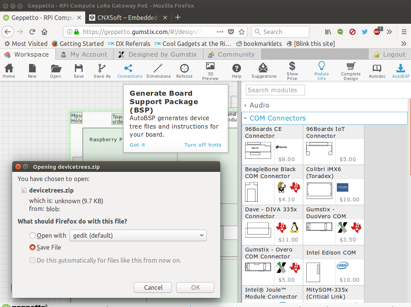Choose Save As in toolbar
Image resolution: width=411 pixels, height=307 pixels.
(x=102, y=71)
